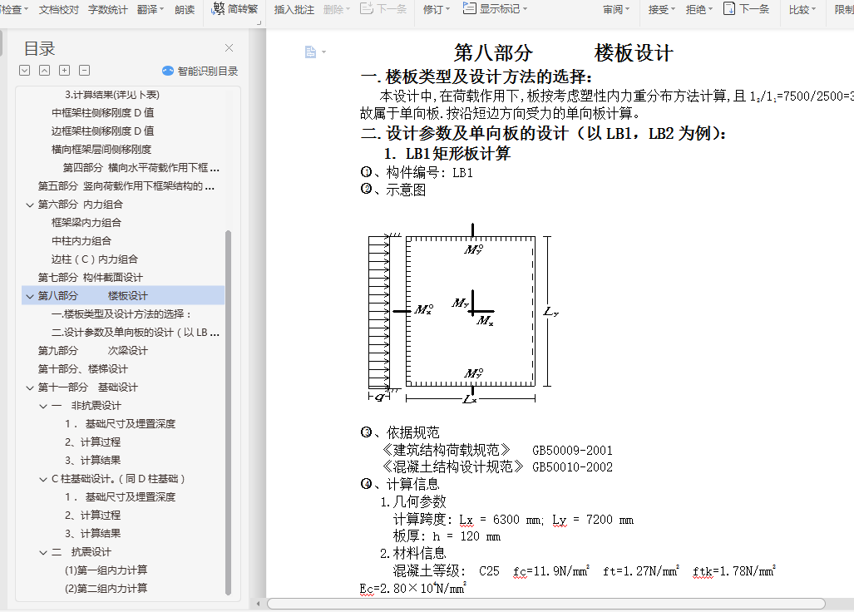The image size is (854, 612).
Task: Click the blue 智能识别目录 cloud icon
Action: pos(168,71)
